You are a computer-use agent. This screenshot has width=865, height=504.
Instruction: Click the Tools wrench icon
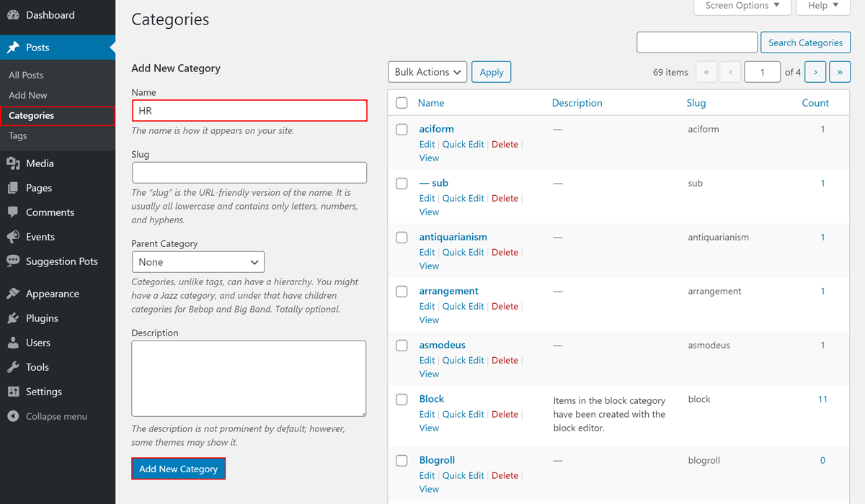pyautogui.click(x=13, y=367)
